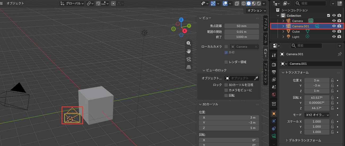The height and width of the screenshot is (146, 345).
Task: Open the アイテム sidebar tab
Action: pos(265,24)
